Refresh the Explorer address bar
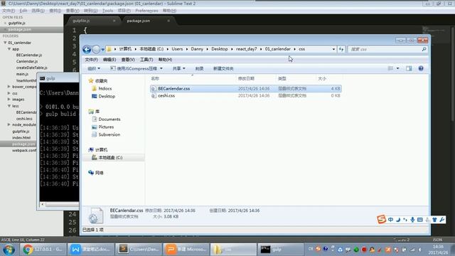This screenshot has height=256, width=455. [x=341, y=49]
